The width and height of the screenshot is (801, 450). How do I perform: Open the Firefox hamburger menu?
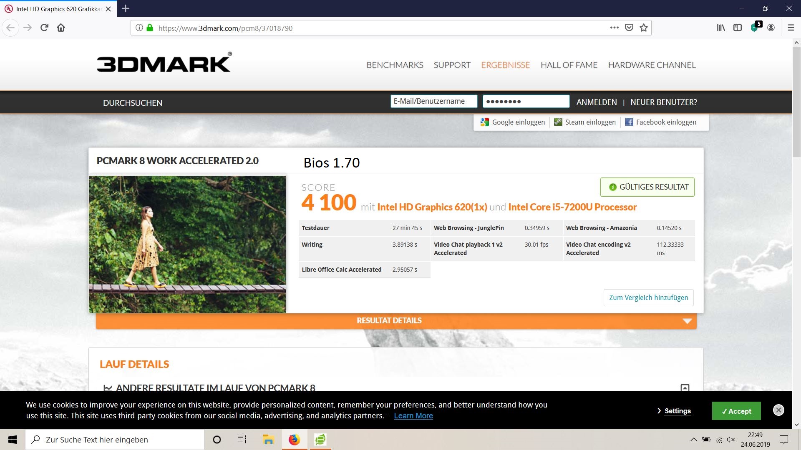[791, 28]
